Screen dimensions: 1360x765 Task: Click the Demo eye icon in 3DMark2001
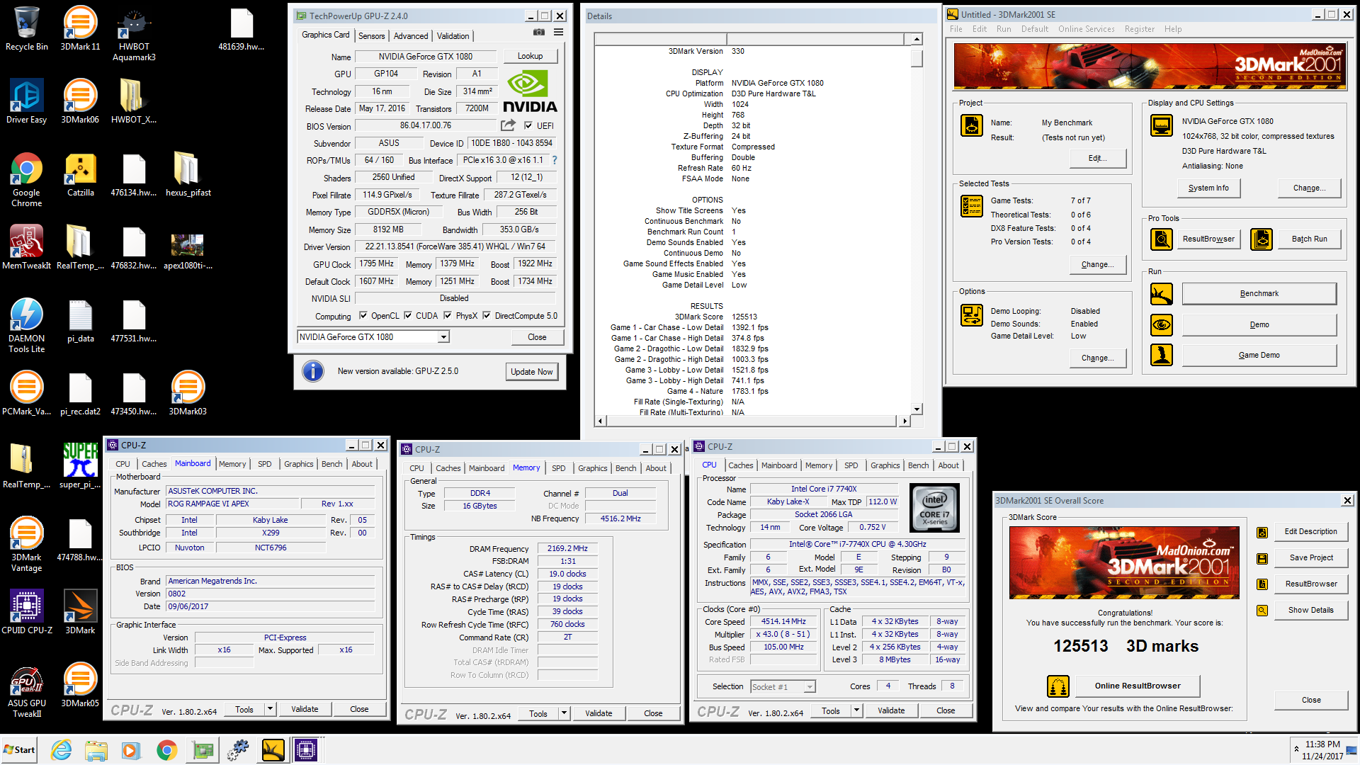point(1162,324)
